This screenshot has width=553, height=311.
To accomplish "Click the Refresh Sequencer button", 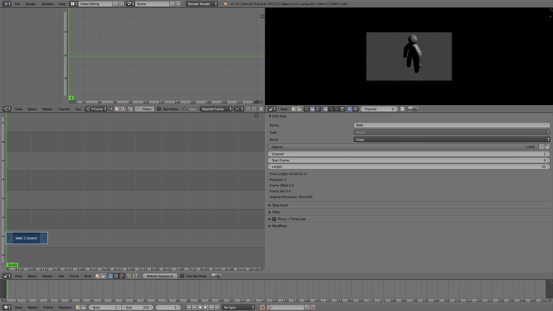I will (x=160, y=276).
